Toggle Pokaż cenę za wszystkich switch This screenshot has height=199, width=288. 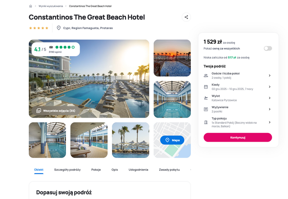click(x=268, y=49)
